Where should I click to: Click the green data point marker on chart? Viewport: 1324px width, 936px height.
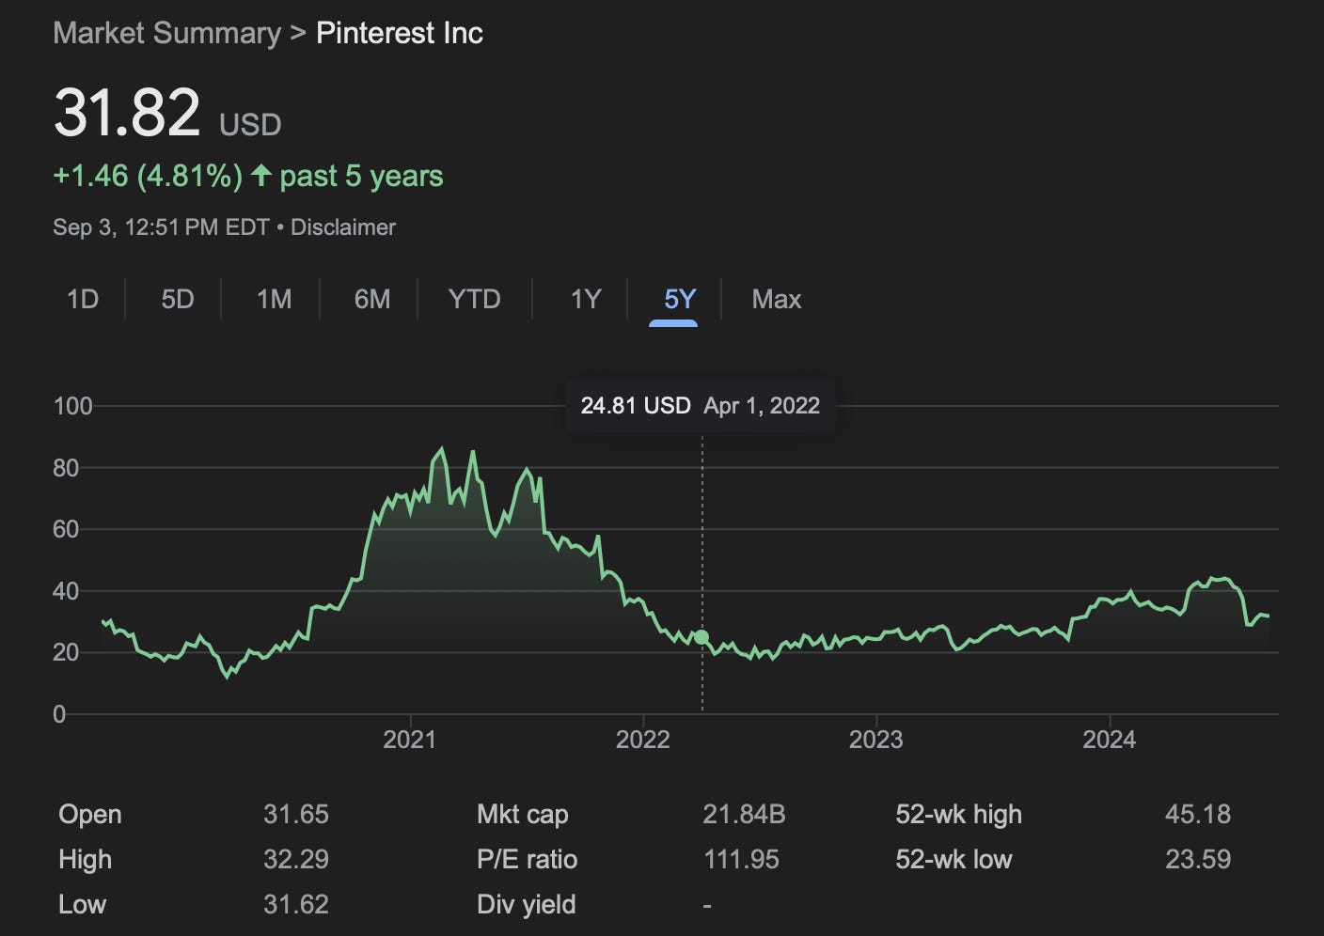click(x=701, y=637)
